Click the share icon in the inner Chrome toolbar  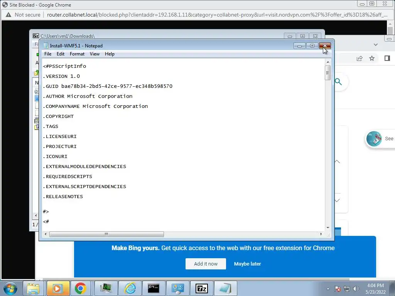pos(360,59)
